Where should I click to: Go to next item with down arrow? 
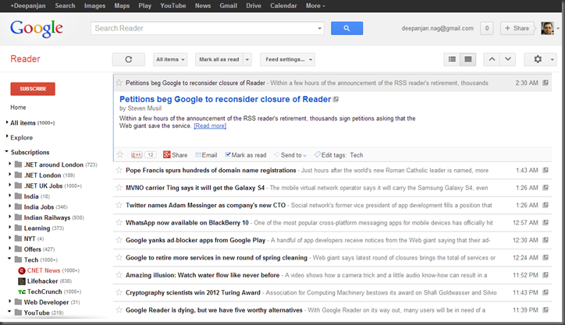pos(508,59)
